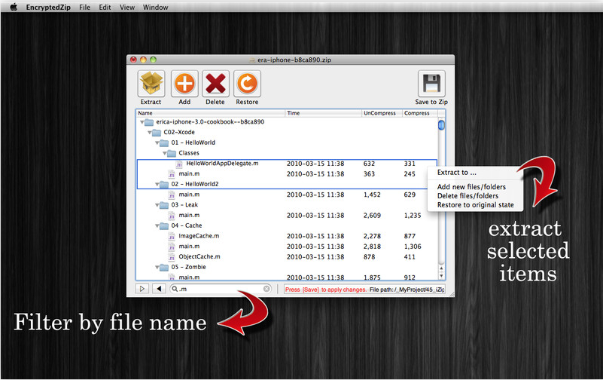Click the scrollbar up arrow
Image resolution: width=603 pixels, height=380 pixels.
(x=441, y=268)
